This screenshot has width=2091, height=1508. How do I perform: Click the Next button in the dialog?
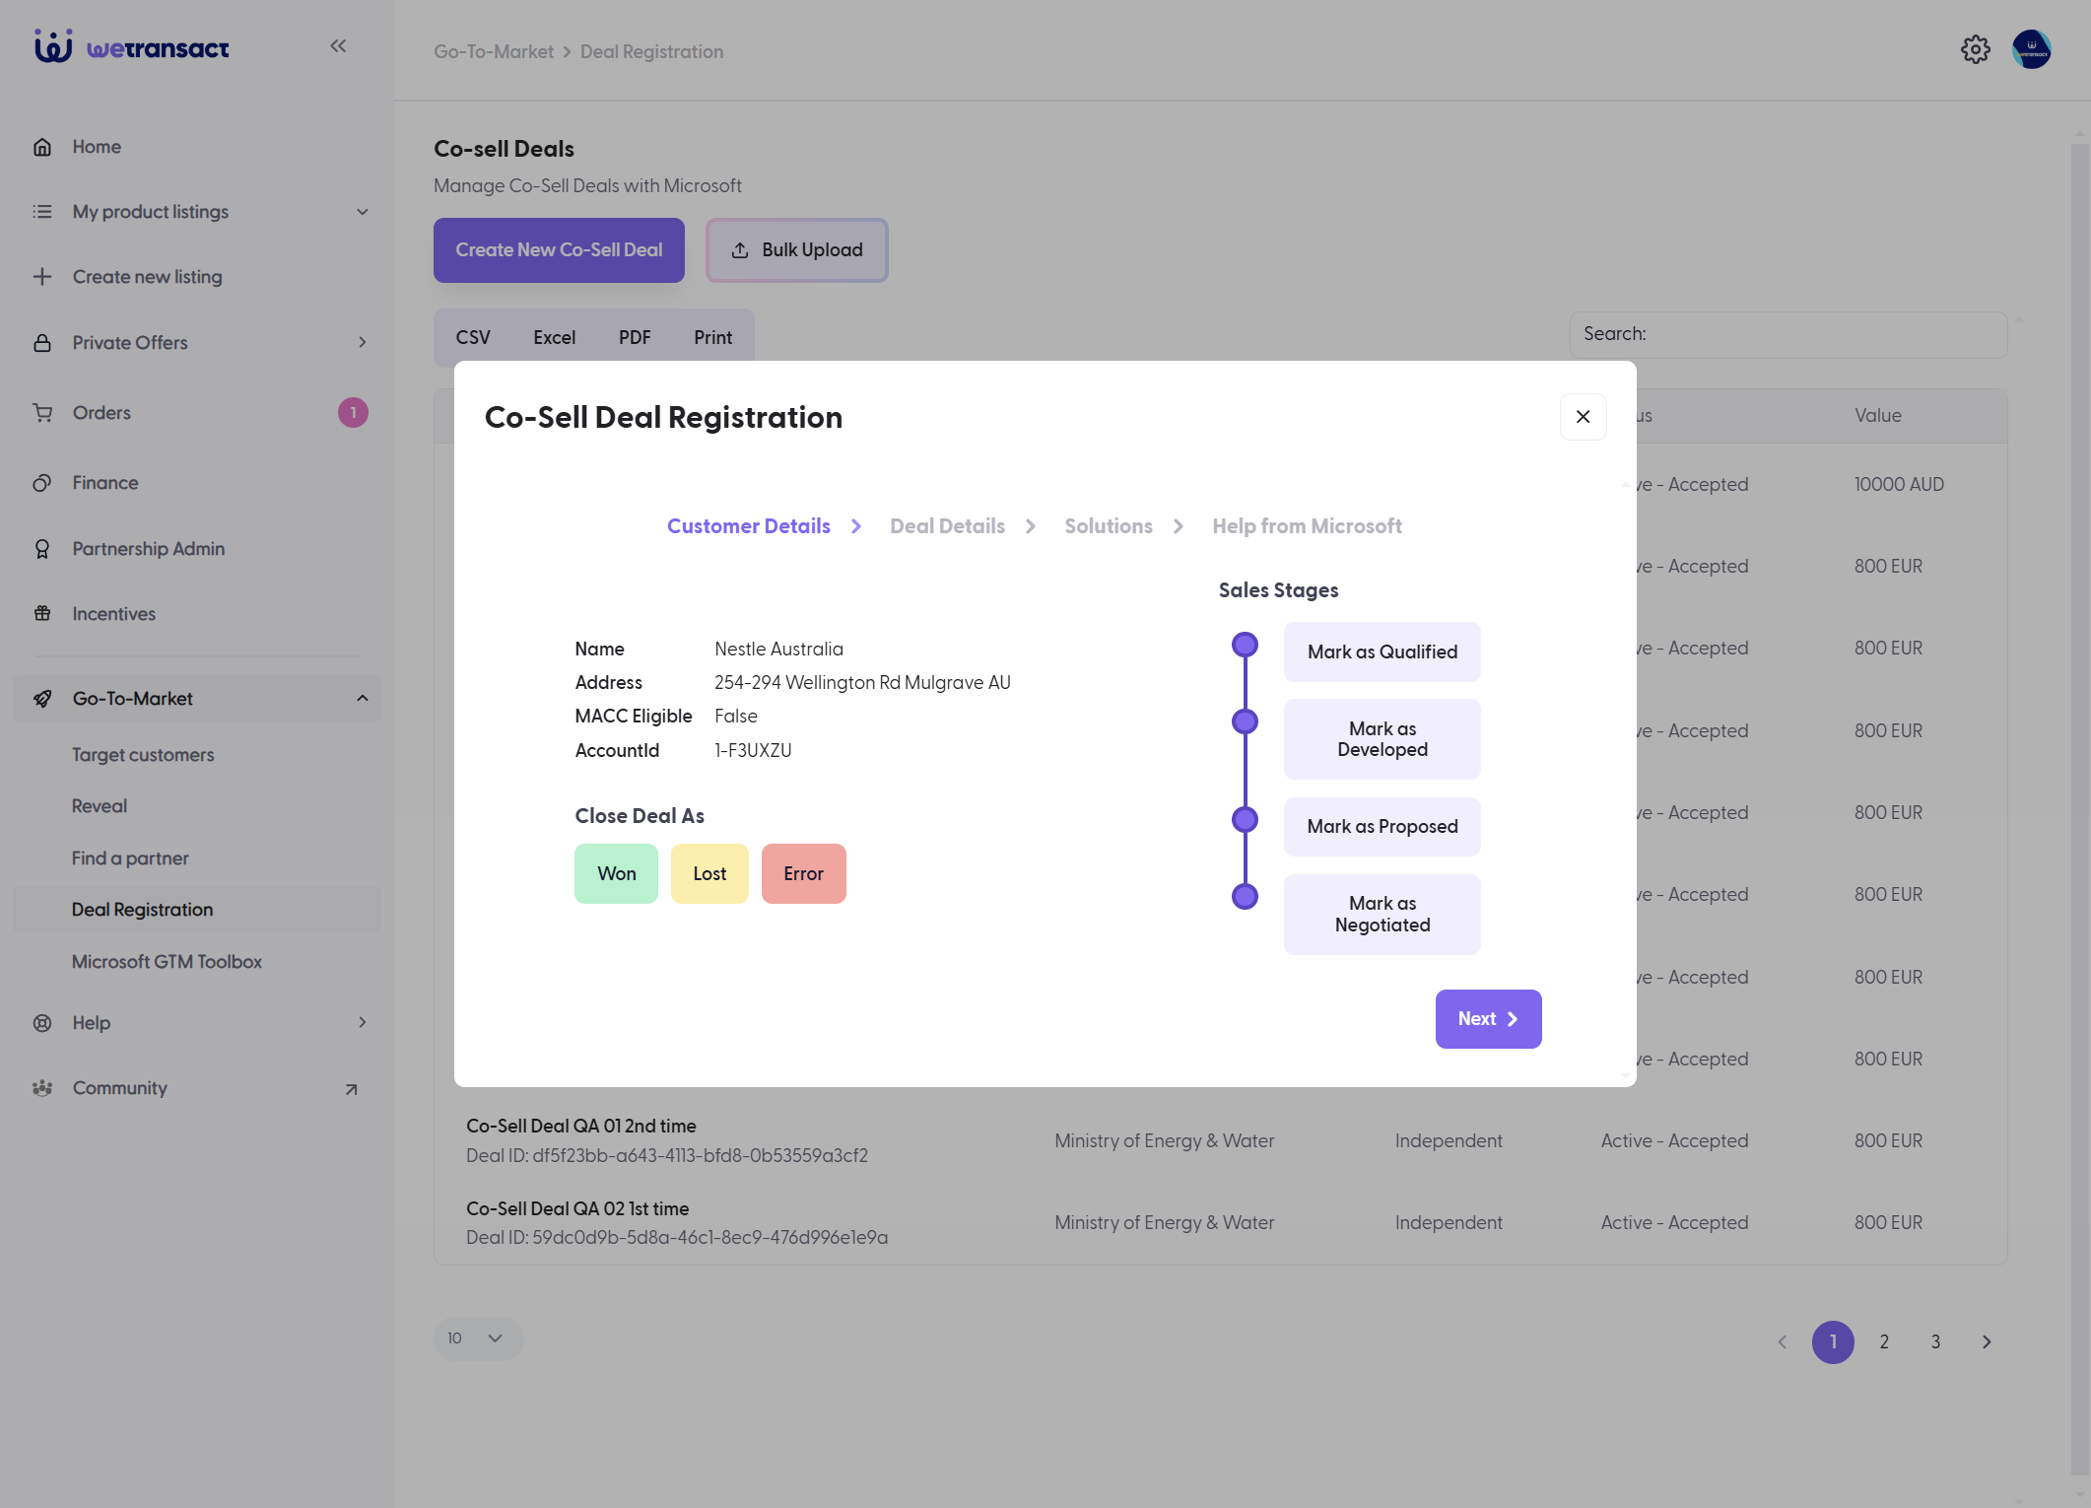1488,1019
